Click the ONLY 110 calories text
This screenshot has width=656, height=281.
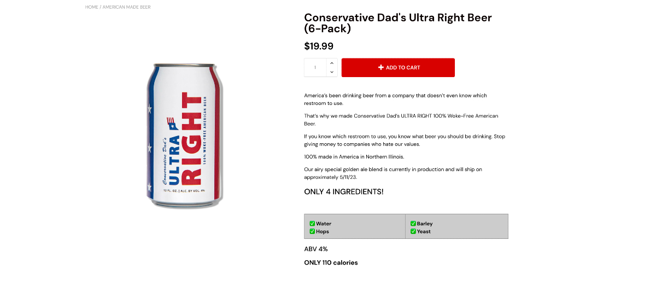(x=331, y=263)
